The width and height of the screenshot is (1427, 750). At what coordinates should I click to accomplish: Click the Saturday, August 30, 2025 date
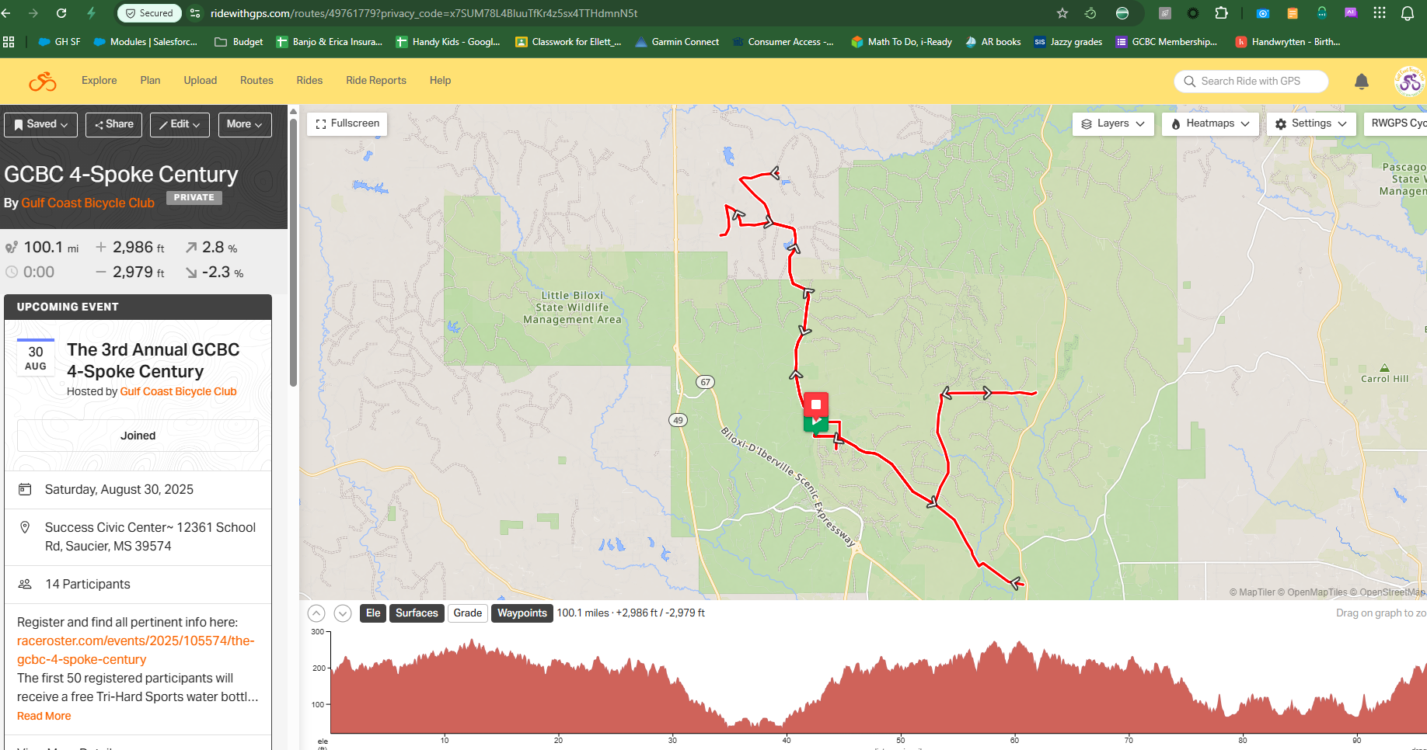119,490
